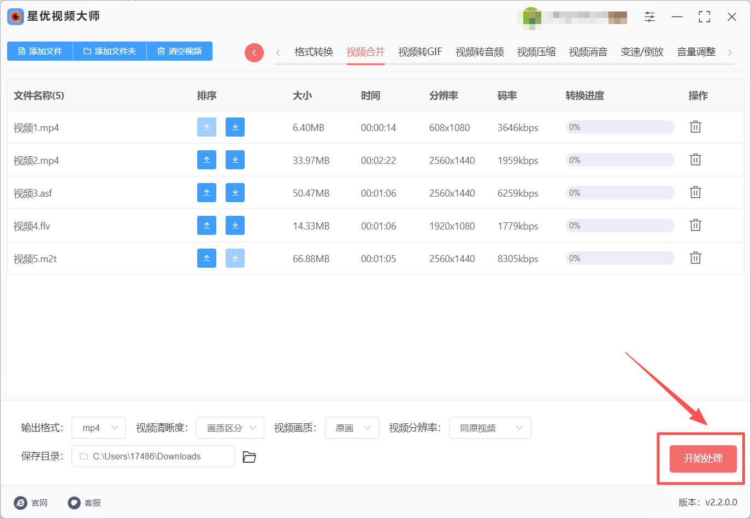Select file name 视频5.m2t
751x519 pixels.
point(35,259)
